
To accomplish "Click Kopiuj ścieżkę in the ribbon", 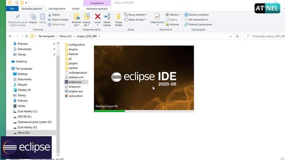I will (58, 20).
